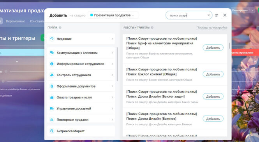Image resolution: width=259 pixels, height=142 pixels.
Task: Select the Повторные продажи icon
Action: 52,120
